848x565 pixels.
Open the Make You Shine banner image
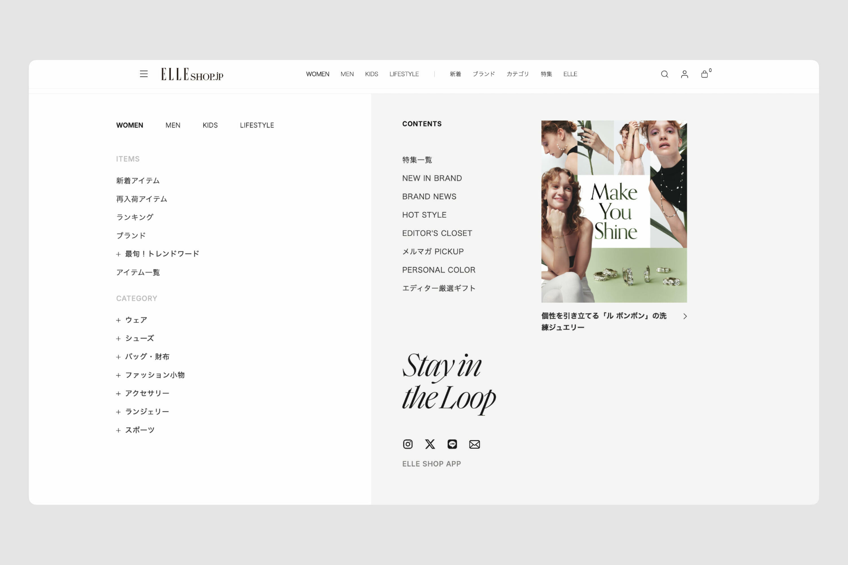coord(614,211)
